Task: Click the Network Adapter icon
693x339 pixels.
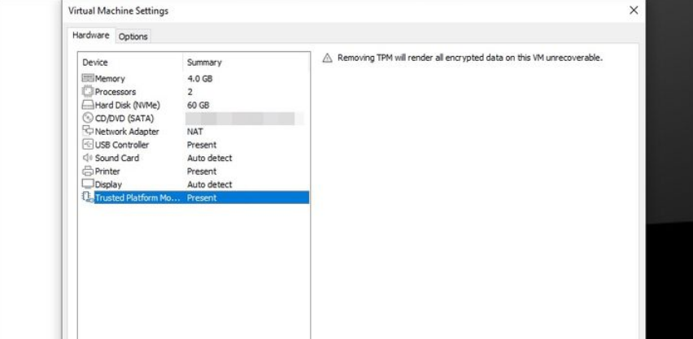Action: tap(88, 132)
